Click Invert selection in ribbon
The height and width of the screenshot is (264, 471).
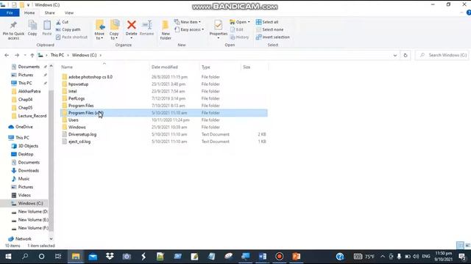point(273,37)
